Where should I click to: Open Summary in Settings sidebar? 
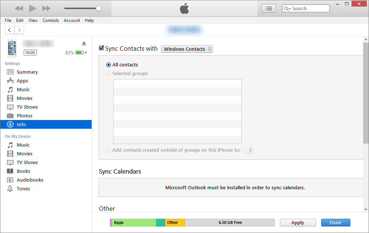(46, 72)
